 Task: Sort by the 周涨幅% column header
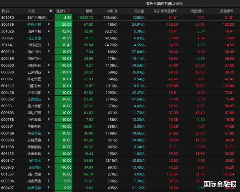pyautogui.click(x=197, y=11)
